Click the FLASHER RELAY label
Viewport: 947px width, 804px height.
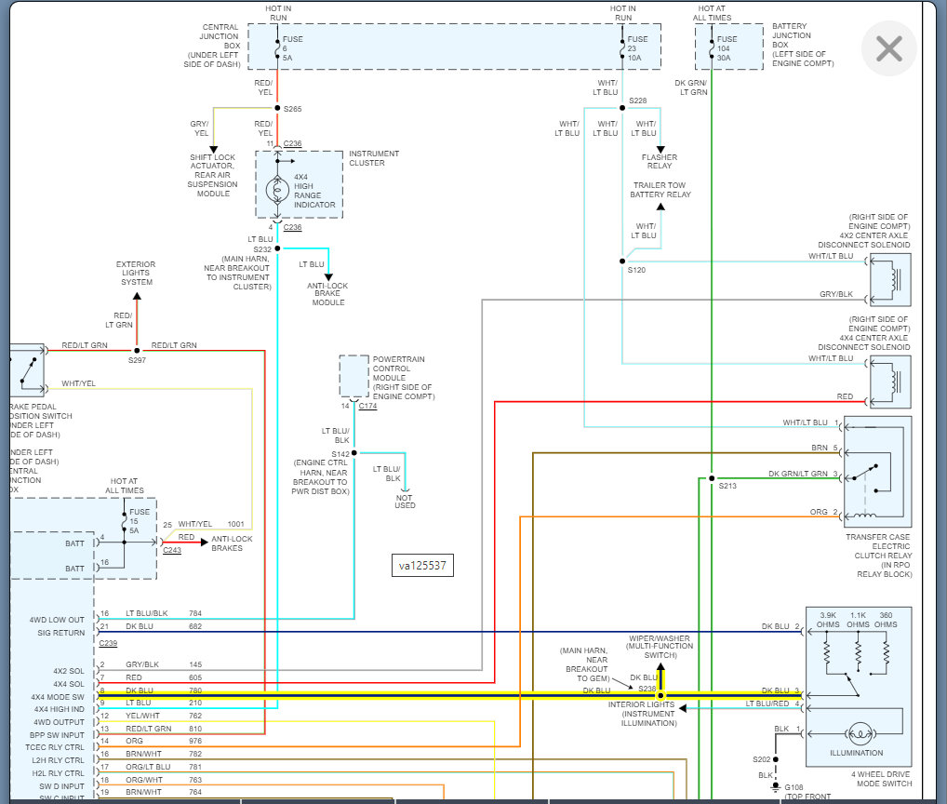click(660, 161)
